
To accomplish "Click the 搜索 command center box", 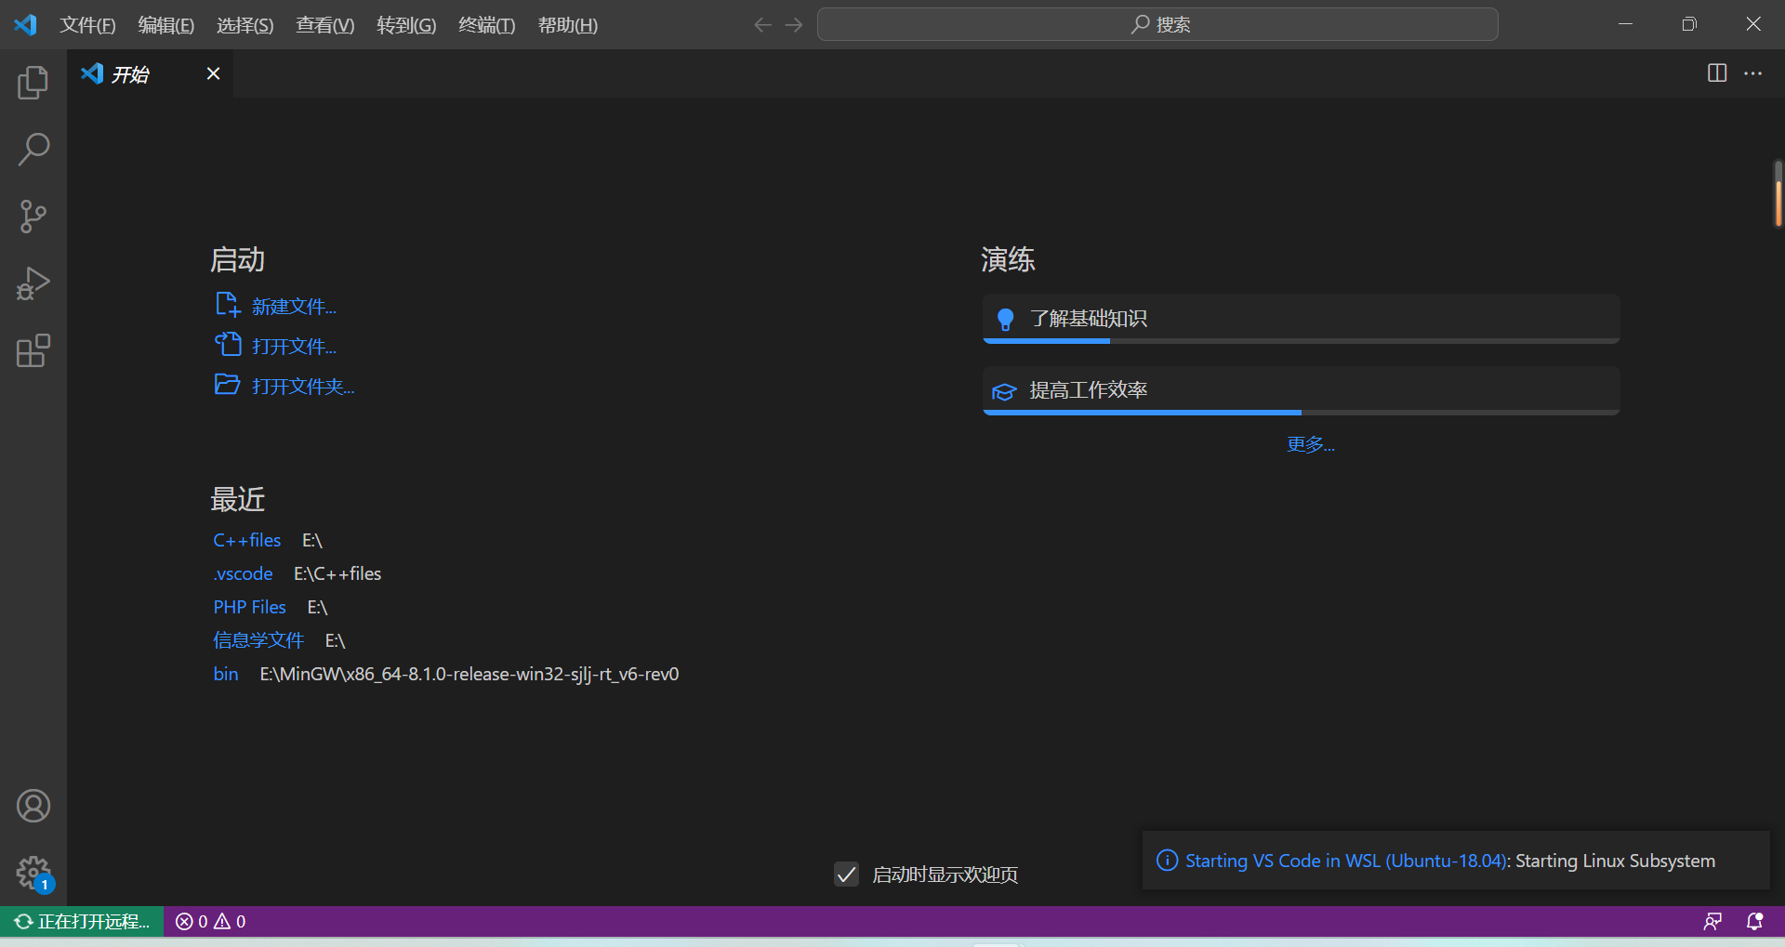I will [1157, 25].
